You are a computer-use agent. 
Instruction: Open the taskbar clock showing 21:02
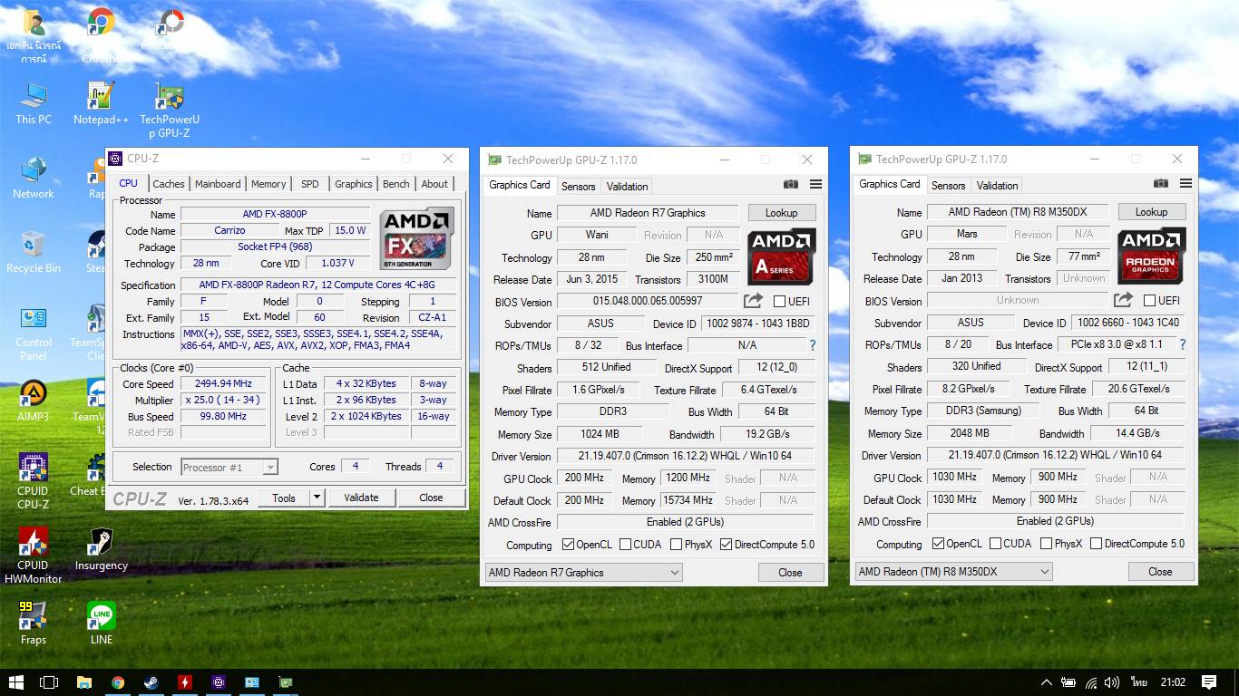(x=1173, y=682)
